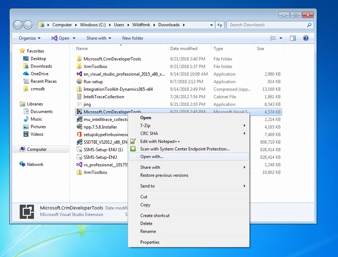Click the change view icon in toolbar
The width and height of the screenshot is (338, 257).
coord(273,38)
